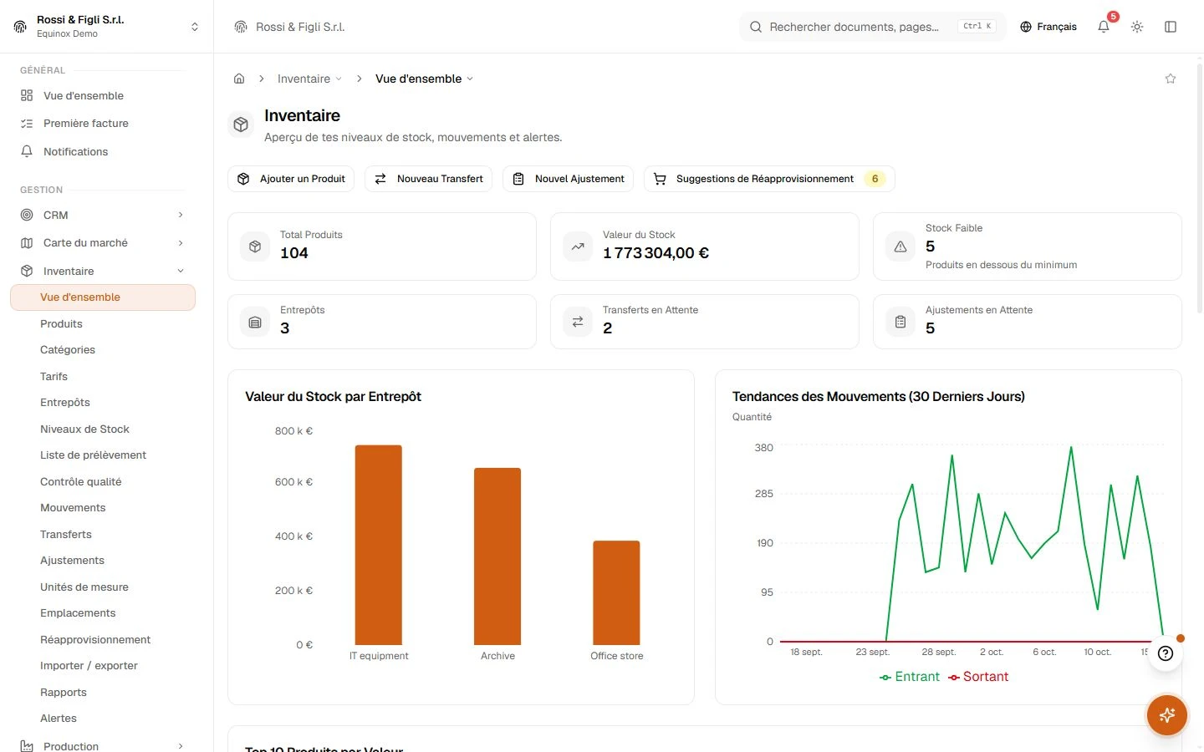
Task: Open the AI assistant sparkle button
Action: click(1167, 715)
